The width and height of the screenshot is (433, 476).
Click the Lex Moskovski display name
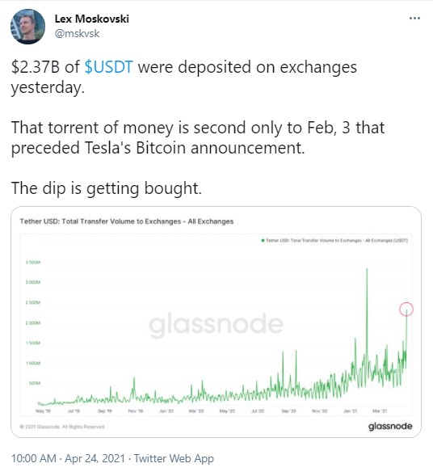[x=91, y=19]
